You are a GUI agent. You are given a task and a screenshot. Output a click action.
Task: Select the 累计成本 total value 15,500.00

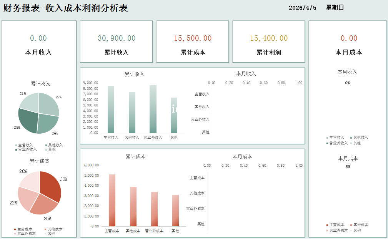(193, 38)
